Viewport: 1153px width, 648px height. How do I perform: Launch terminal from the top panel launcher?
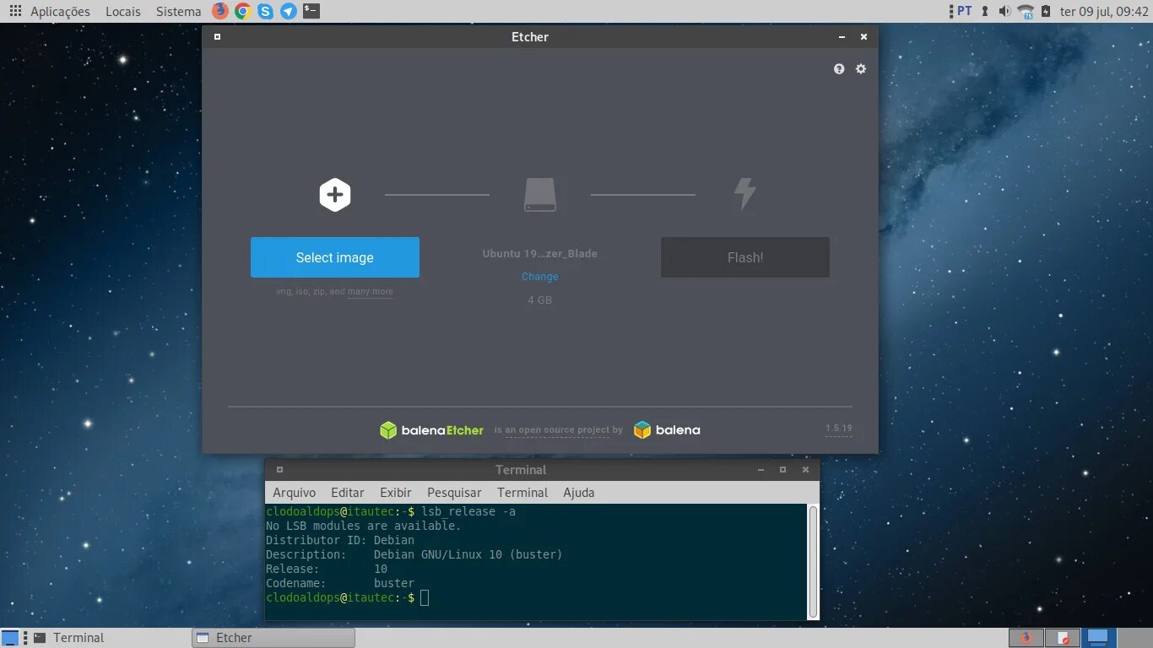pyautogui.click(x=311, y=11)
